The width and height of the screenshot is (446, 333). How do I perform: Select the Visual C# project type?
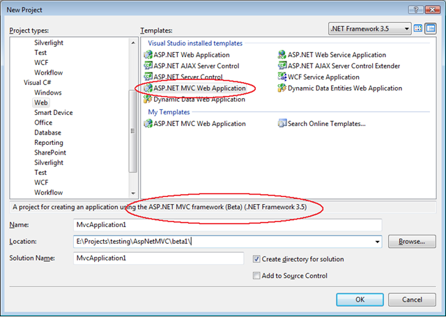coord(37,83)
